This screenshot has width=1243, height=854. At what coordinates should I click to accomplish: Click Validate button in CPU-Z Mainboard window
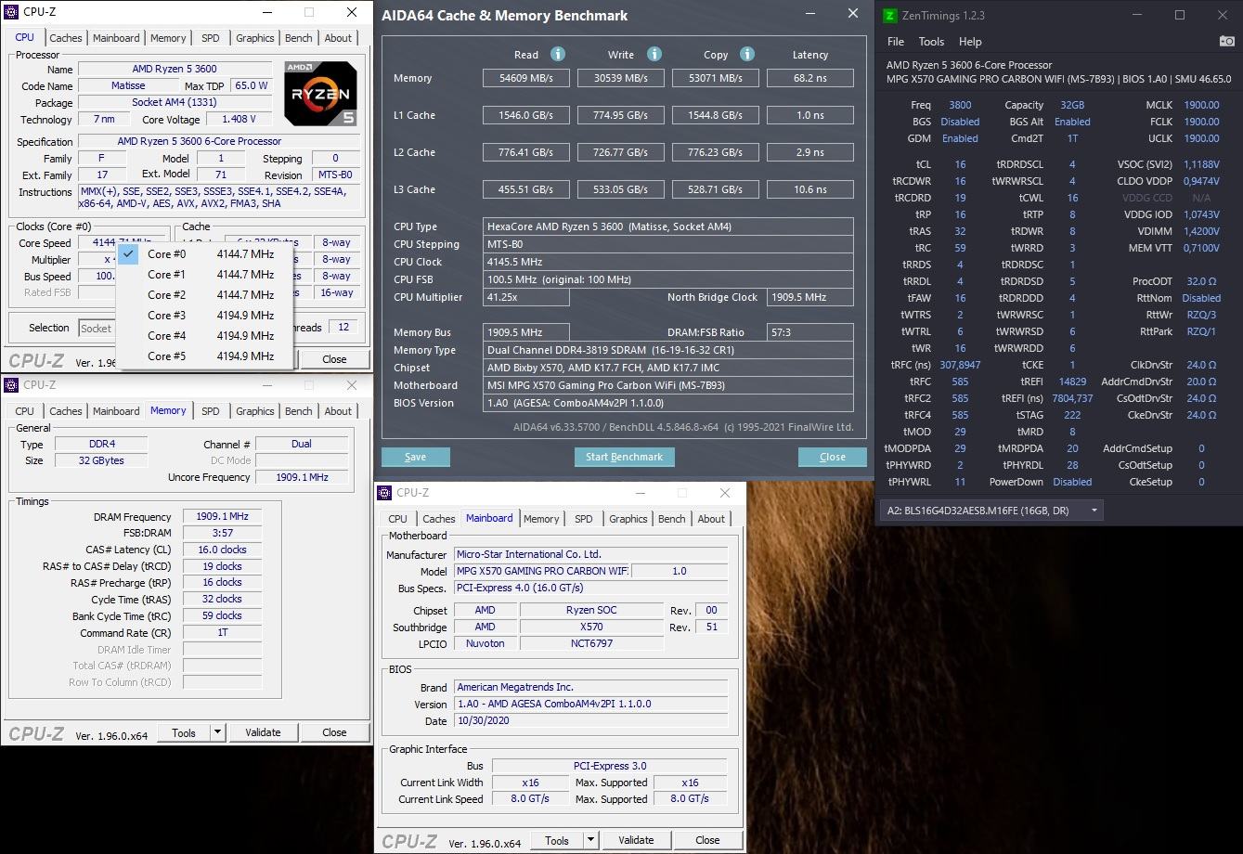point(636,840)
